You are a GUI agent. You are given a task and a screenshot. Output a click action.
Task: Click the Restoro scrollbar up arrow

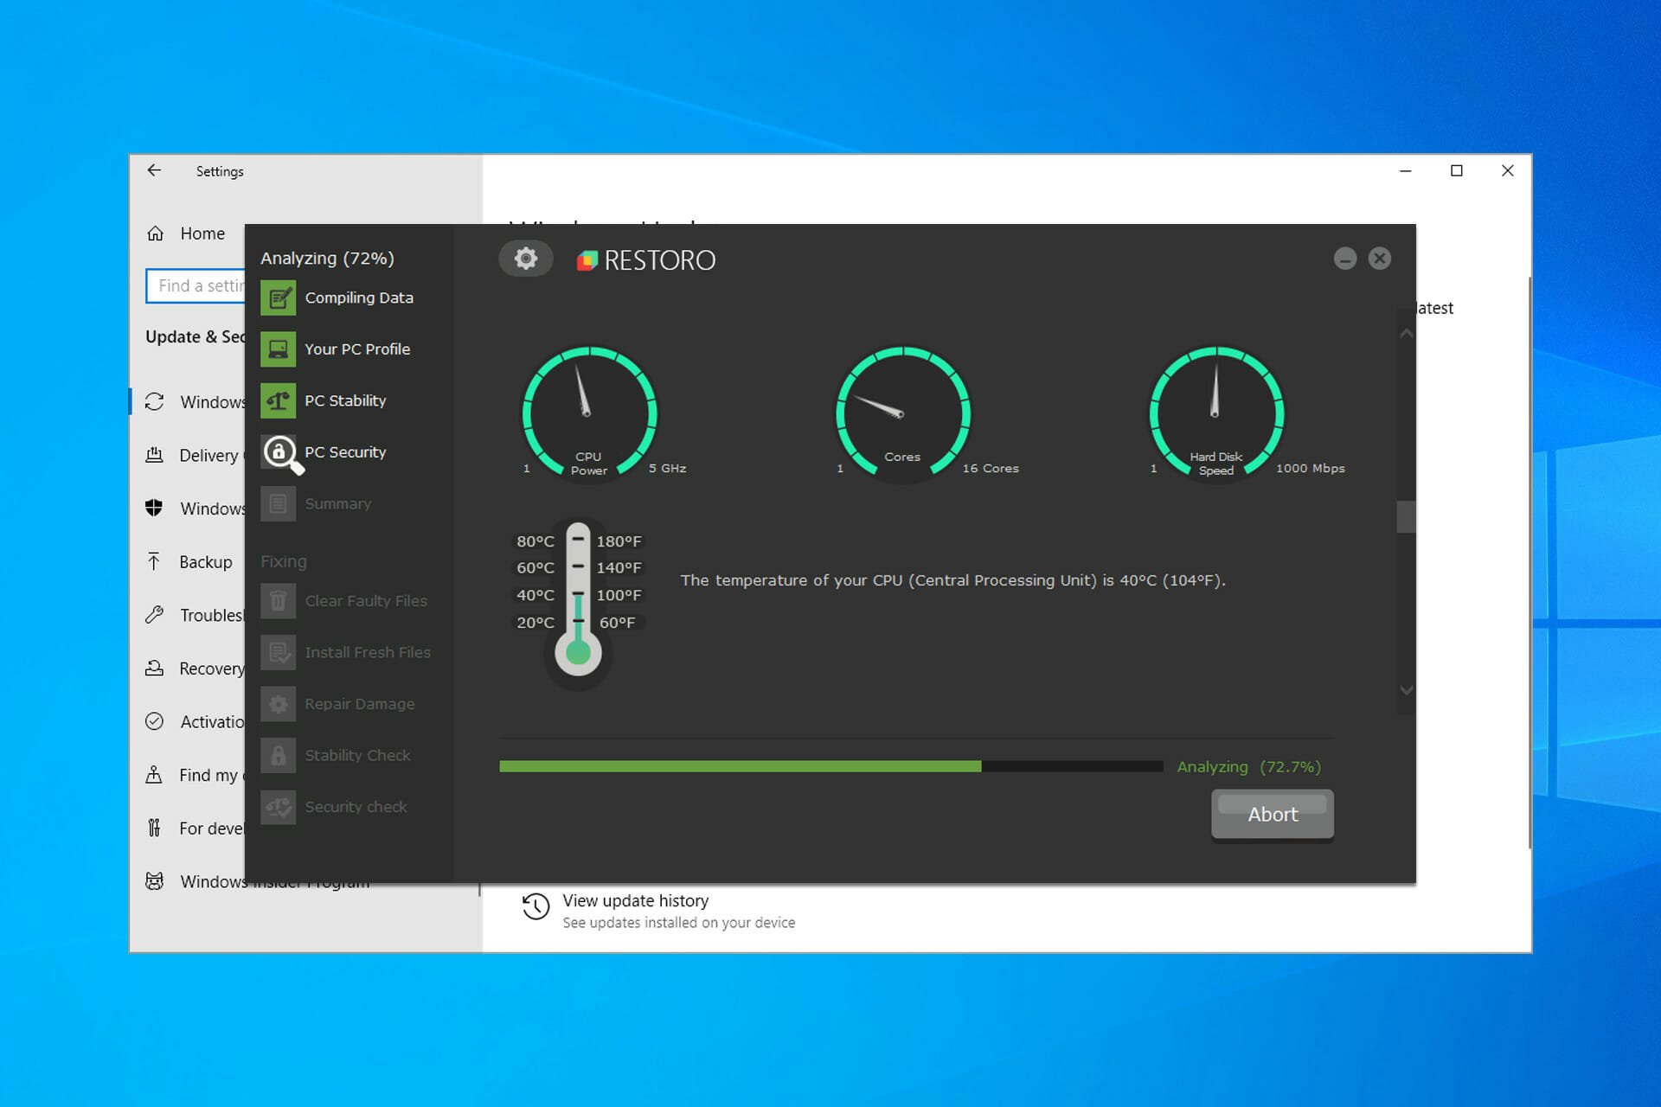(x=1407, y=334)
